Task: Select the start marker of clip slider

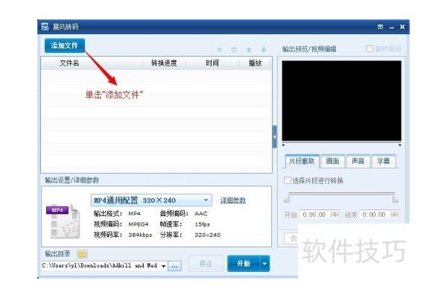Action: tap(287, 200)
